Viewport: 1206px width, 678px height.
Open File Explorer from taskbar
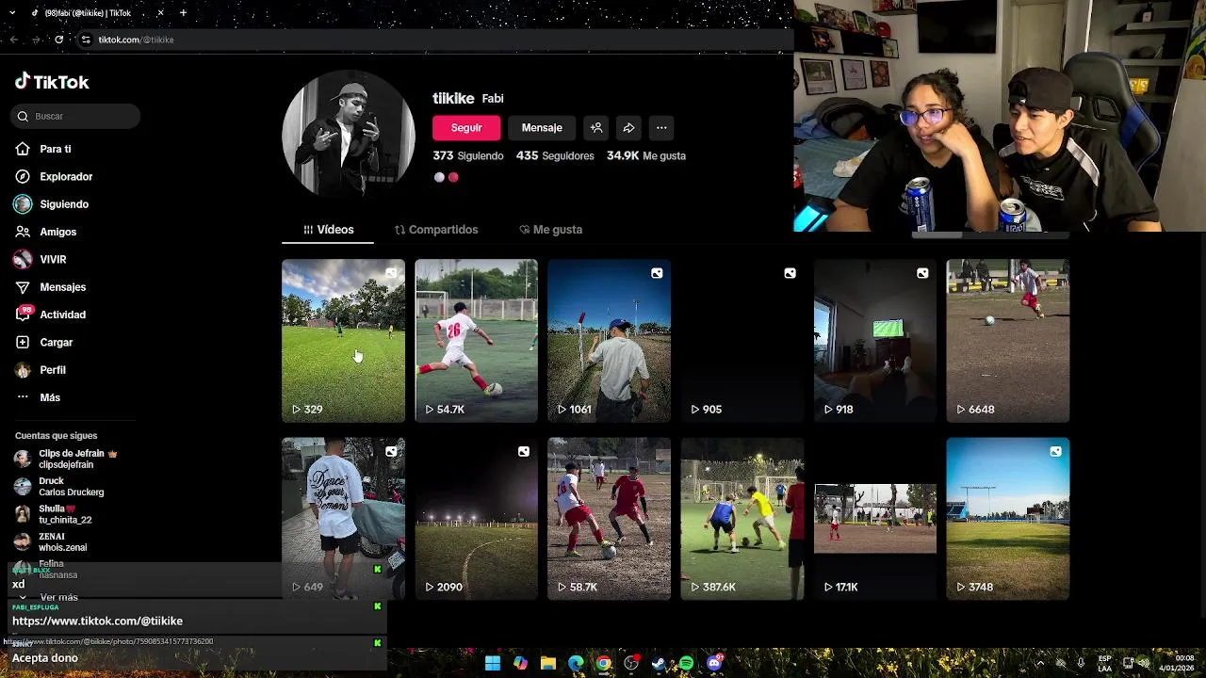click(548, 663)
